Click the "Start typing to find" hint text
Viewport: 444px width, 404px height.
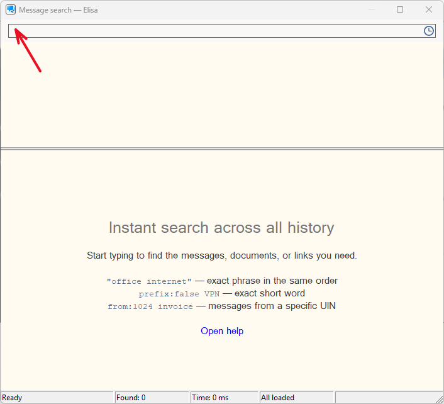click(222, 255)
